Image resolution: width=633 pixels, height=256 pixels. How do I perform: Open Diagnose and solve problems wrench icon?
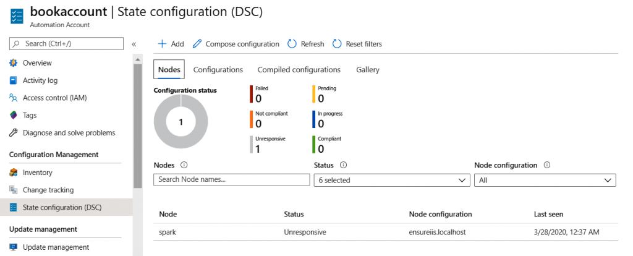13,132
